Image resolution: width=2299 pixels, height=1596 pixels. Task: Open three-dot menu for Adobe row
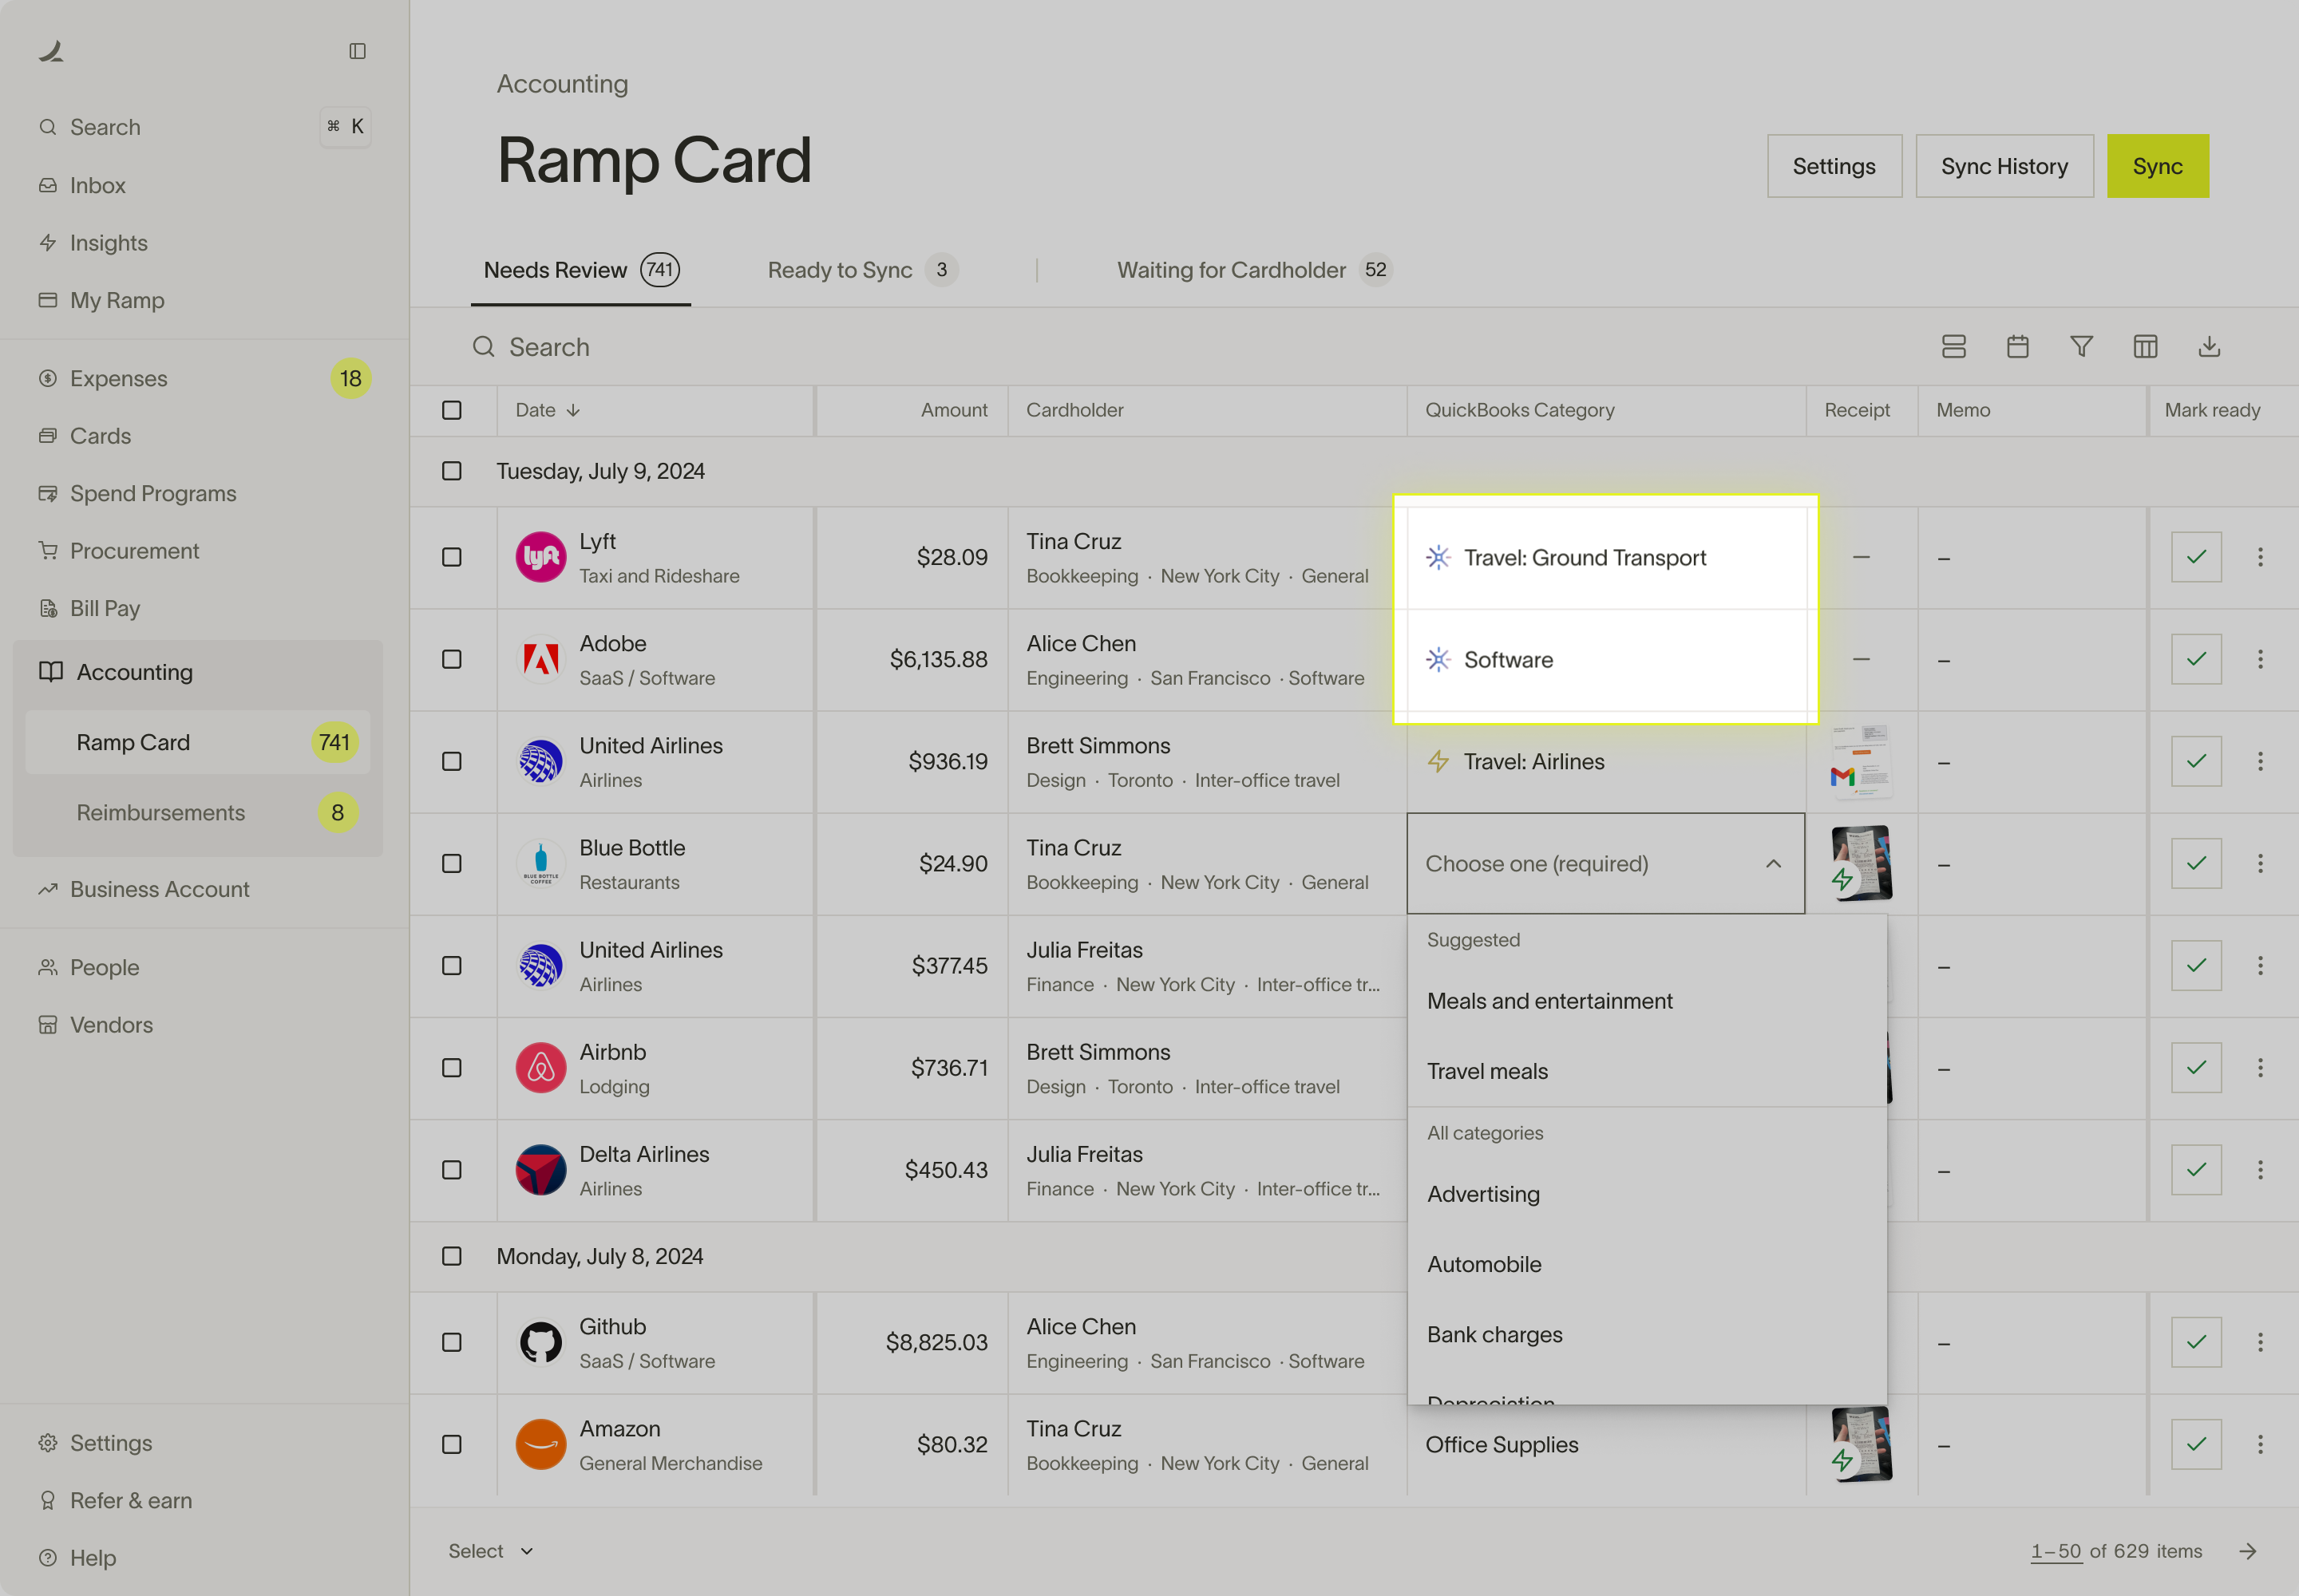[x=2259, y=659]
